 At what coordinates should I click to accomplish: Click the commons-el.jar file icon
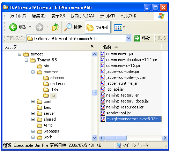pos(103,54)
